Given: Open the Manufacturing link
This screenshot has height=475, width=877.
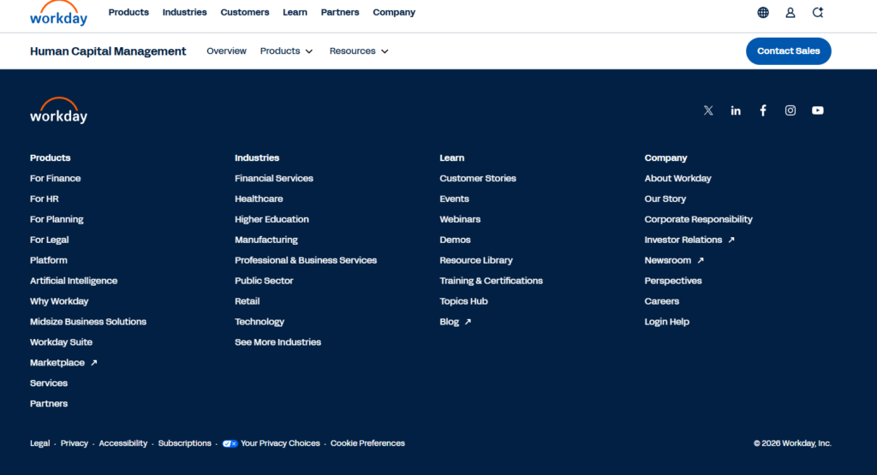Looking at the screenshot, I should [x=266, y=240].
